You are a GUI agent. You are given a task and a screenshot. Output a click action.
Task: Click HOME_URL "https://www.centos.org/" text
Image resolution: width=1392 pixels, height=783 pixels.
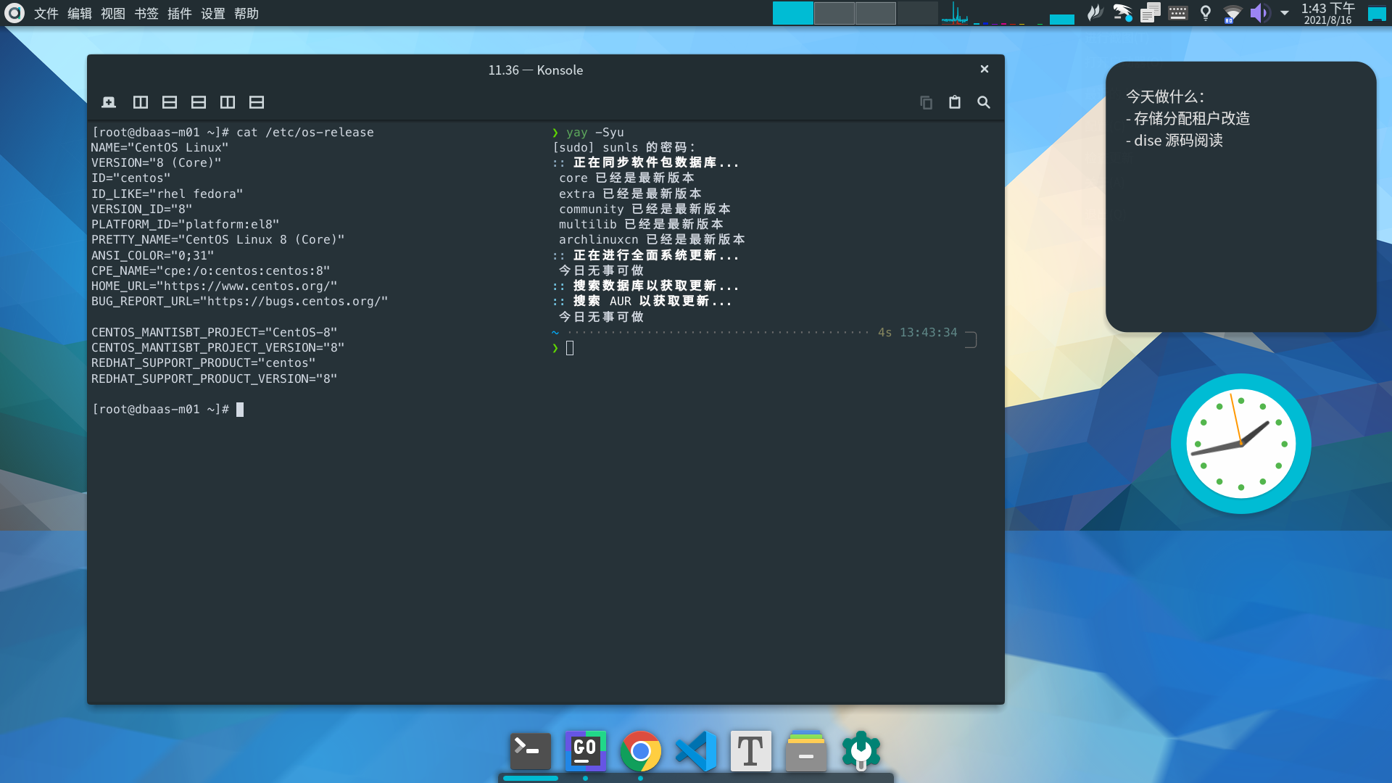214,286
